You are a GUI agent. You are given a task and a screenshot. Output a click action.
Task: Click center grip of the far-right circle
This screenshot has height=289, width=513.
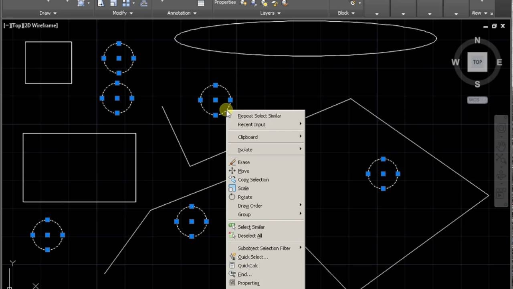383,174
